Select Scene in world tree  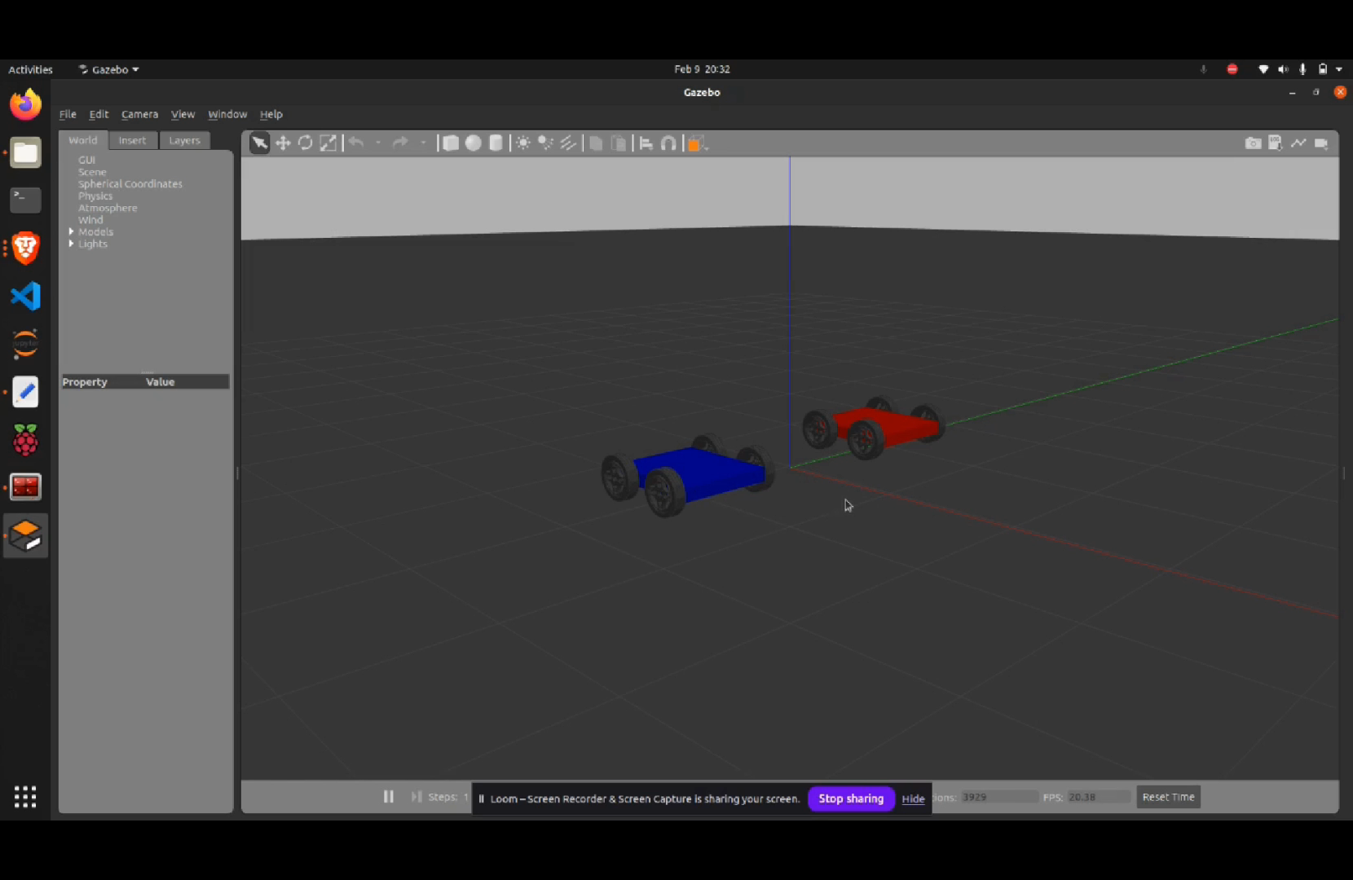coord(92,172)
